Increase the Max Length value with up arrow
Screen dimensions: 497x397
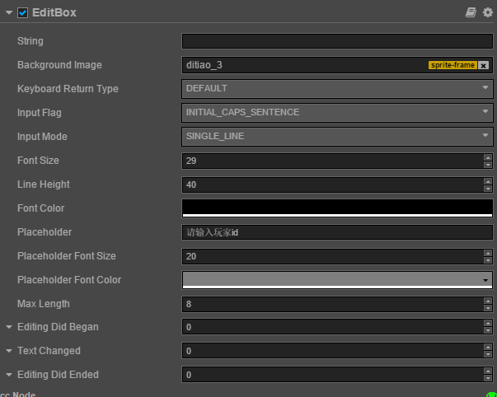click(x=488, y=301)
